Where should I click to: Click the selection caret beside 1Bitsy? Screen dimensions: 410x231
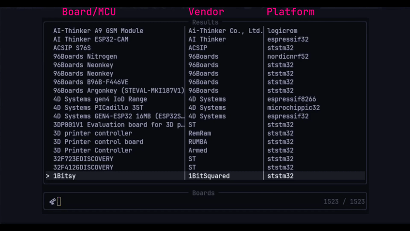pos(48,176)
